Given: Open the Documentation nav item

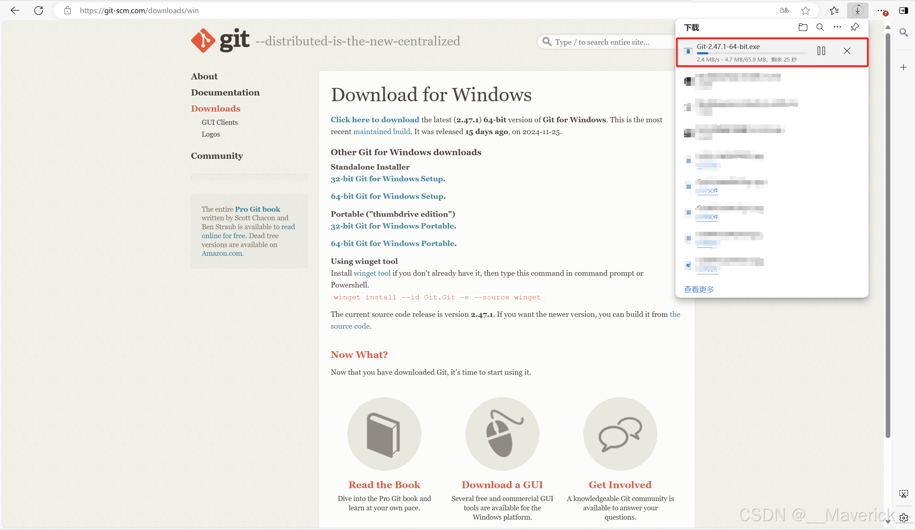Looking at the screenshot, I should point(225,92).
